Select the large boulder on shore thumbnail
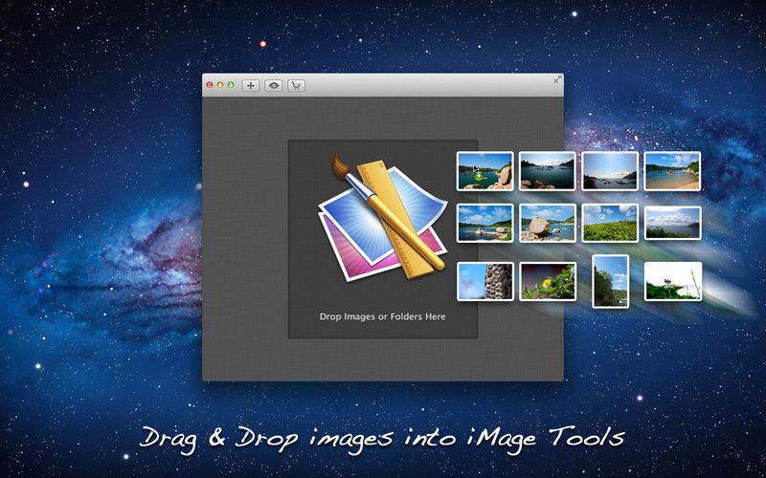Screen dimensions: 766x478 click(547, 223)
